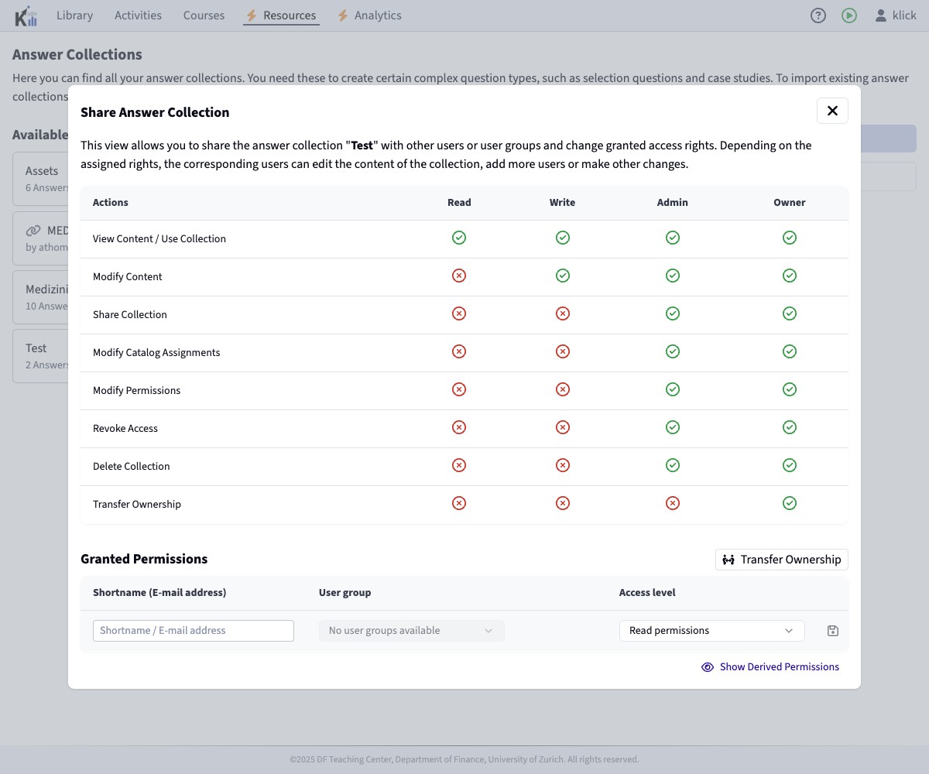Click Admin checkmark for Delete Collection row

(673, 465)
